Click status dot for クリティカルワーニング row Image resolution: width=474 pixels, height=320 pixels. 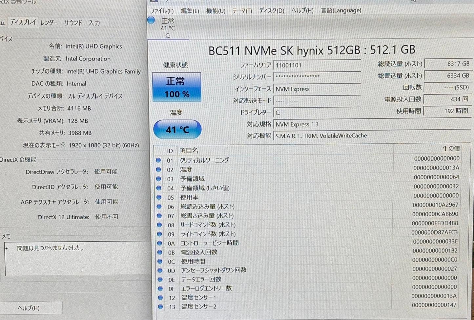click(x=158, y=160)
